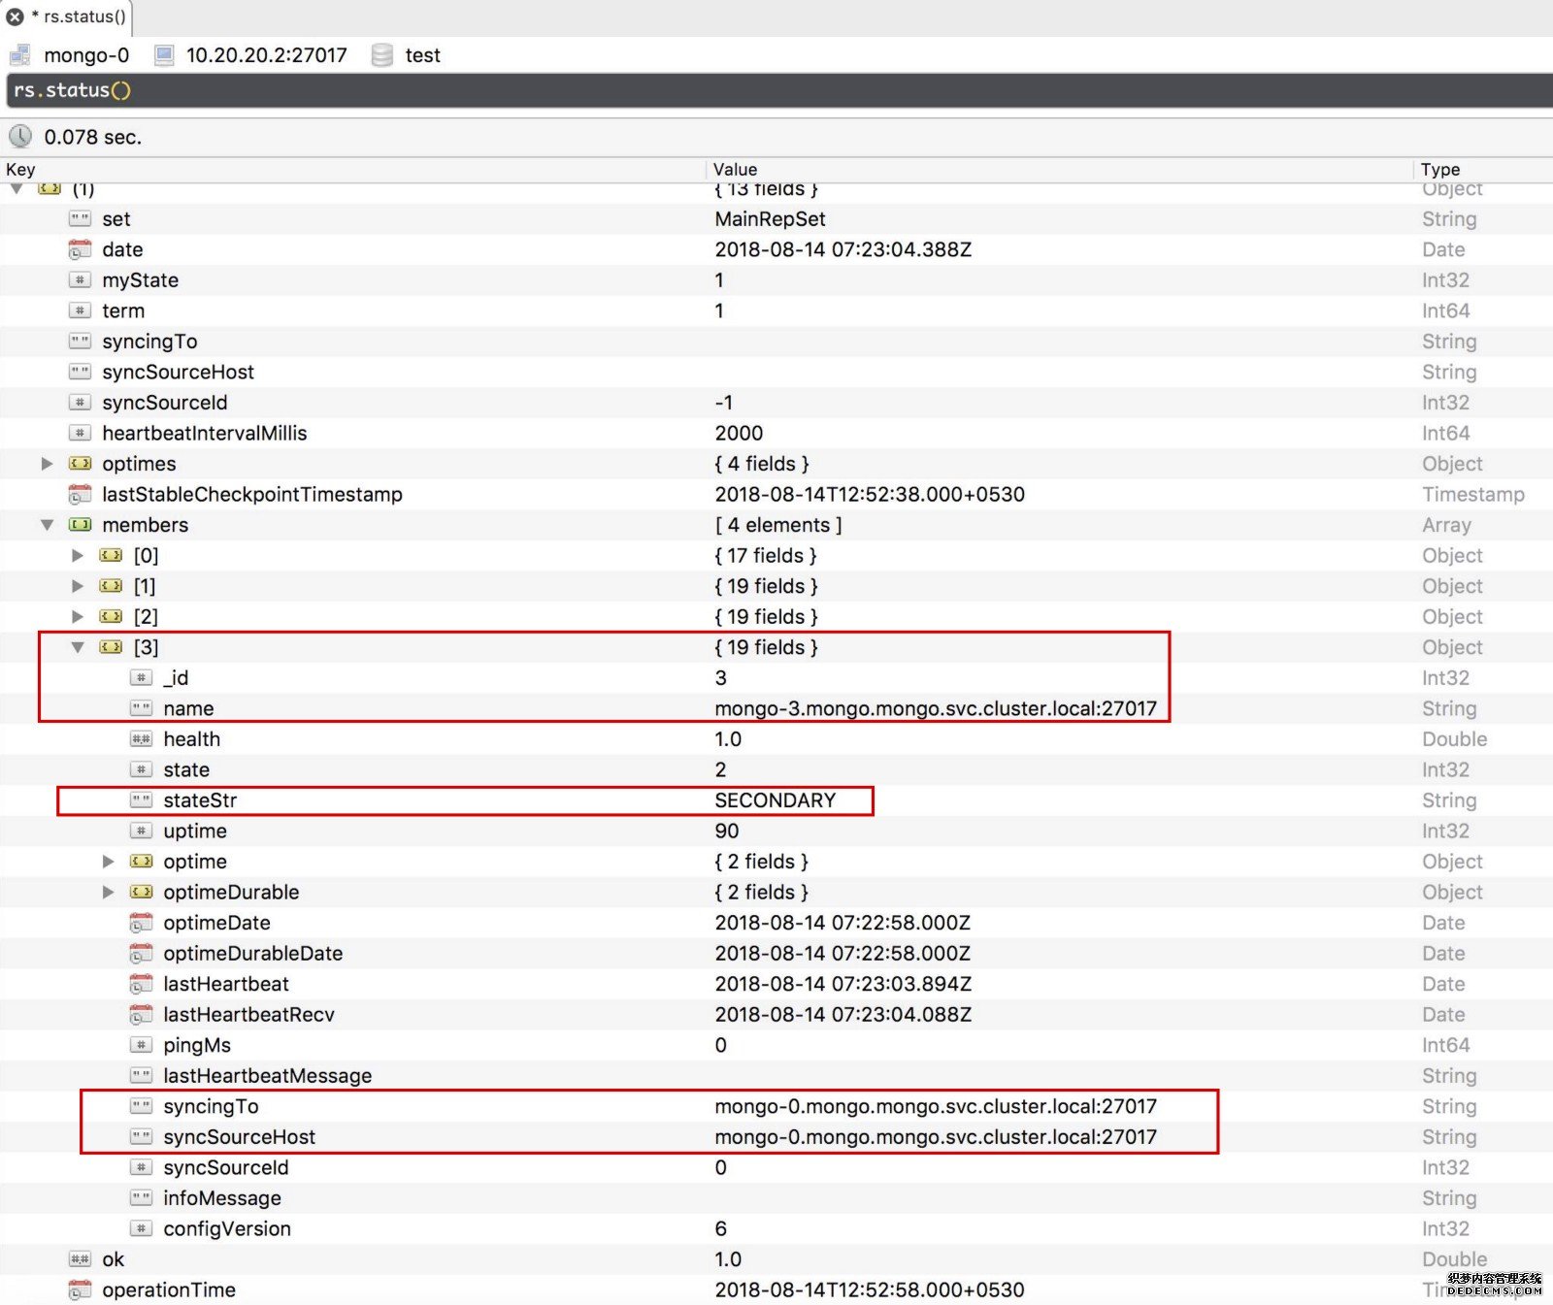This screenshot has height=1305, width=1553.
Task: Select the rs.status() tab
Action: point(83,16)
